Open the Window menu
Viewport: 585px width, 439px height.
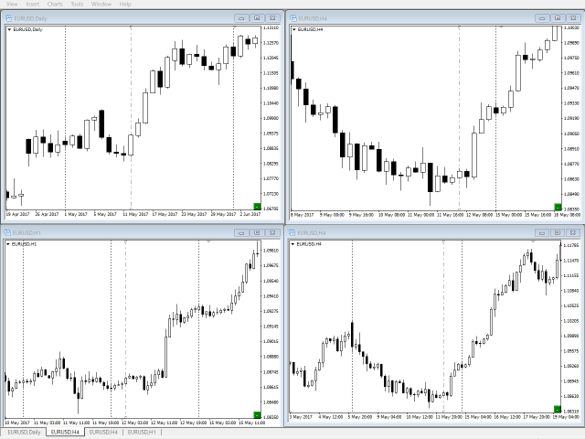101,4
